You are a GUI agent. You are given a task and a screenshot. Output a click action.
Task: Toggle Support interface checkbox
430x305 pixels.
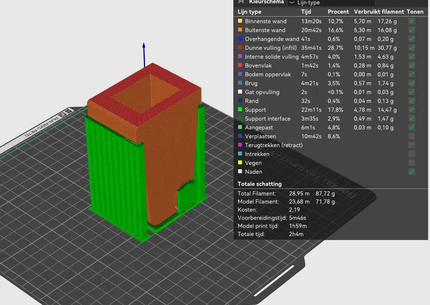click(x=411, y=119)
